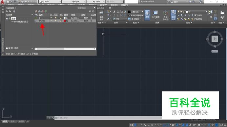This screenshot has height=127, width=227.
Task: Open the World (世界) UCS dropdown
Action: 120,19
